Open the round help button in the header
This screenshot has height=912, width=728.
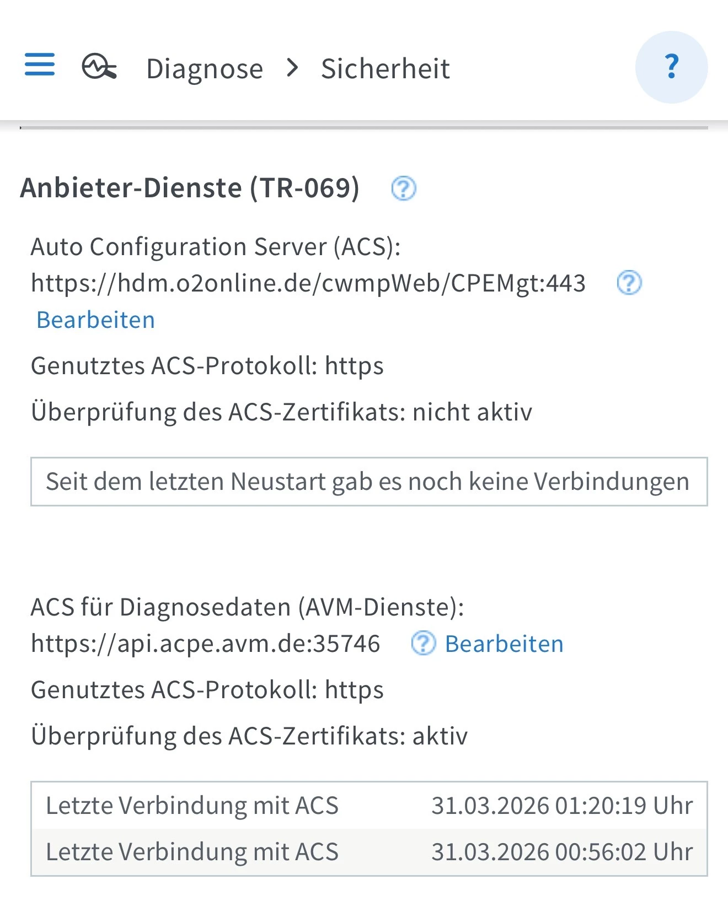tap(671, 67)
